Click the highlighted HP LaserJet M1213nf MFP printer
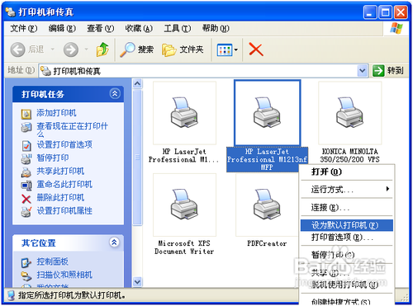The image size is (413, 306). point(267,126)
